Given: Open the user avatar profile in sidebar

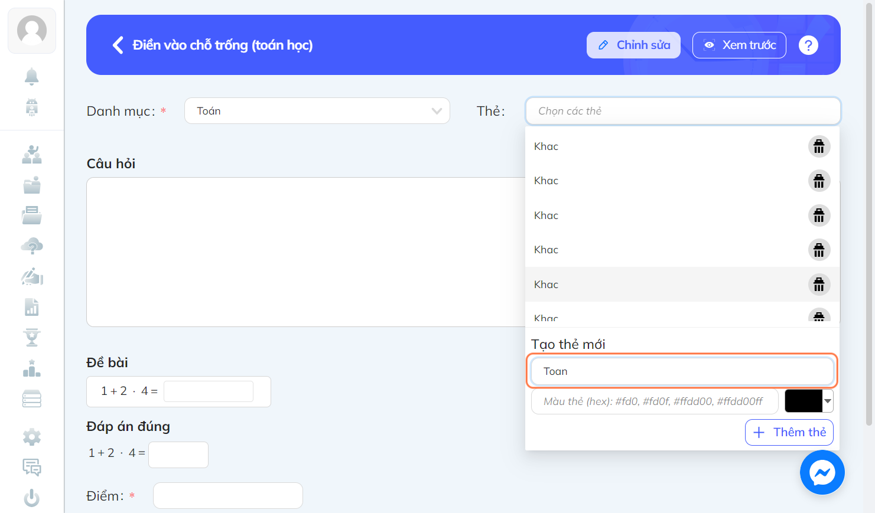Looking at the screenshot, I should pyautogui.click(x=32, y=31).
